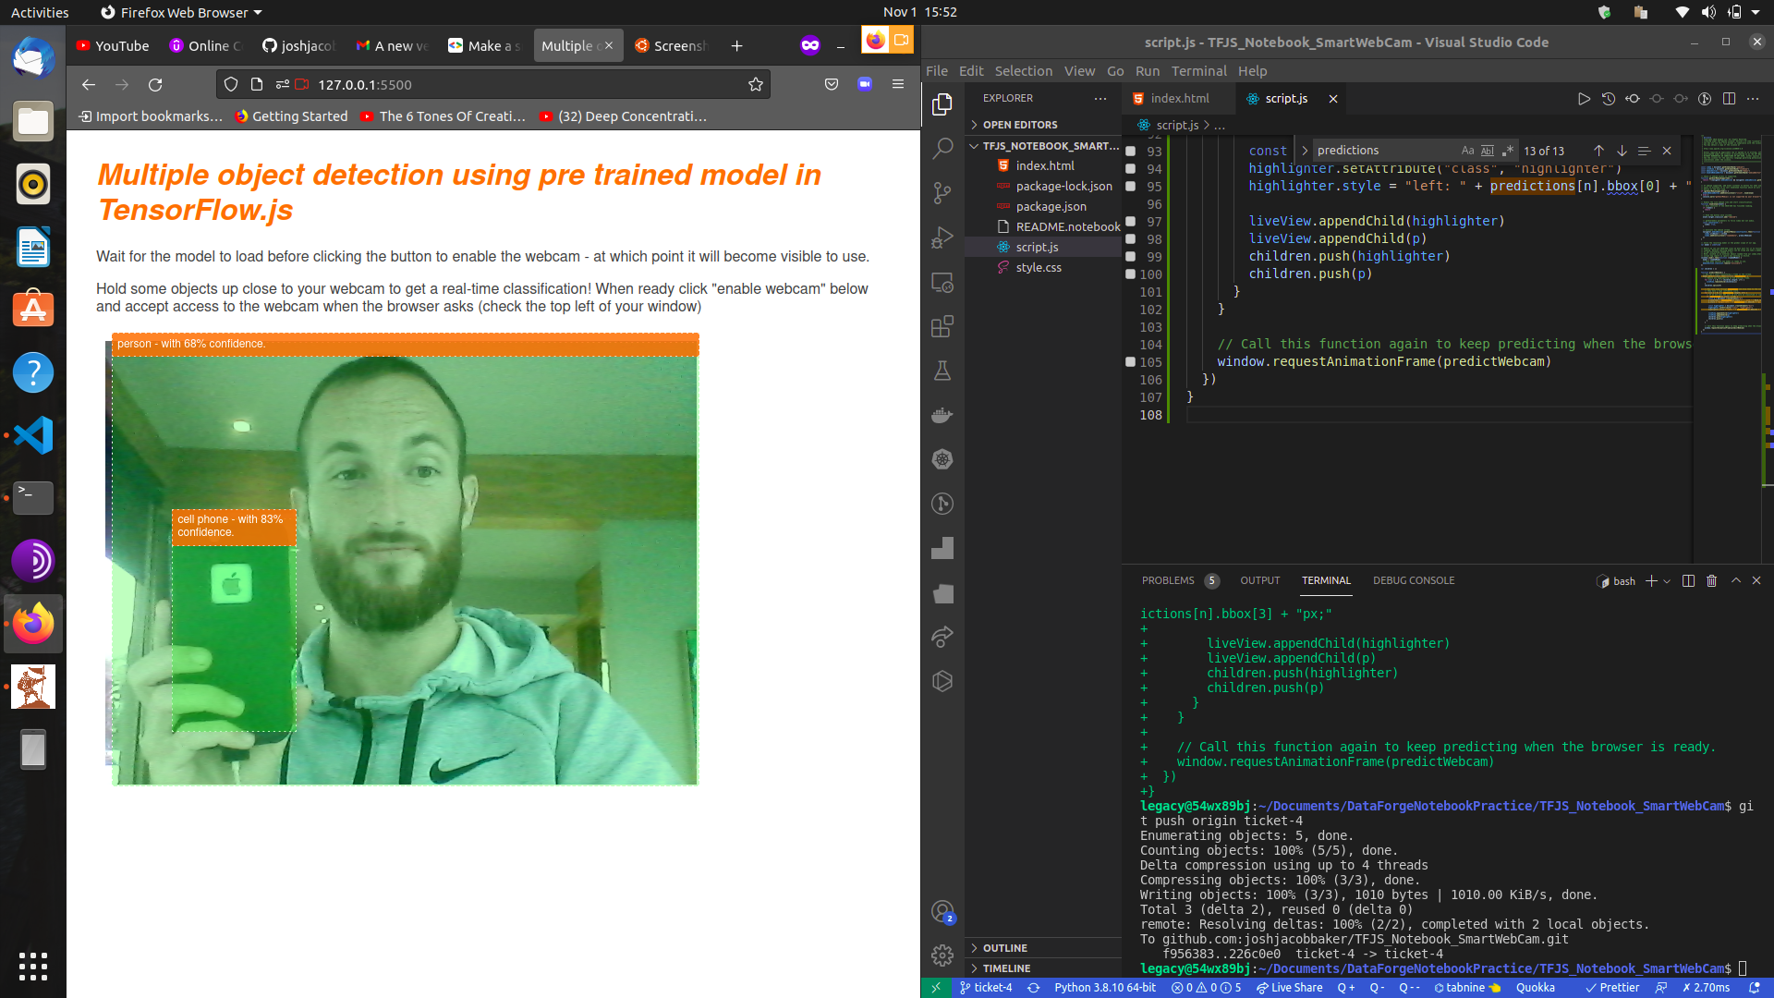Click the ticket-4 branch in status bar
Screen dimensions: 1774x998
[x=986, y=988]
